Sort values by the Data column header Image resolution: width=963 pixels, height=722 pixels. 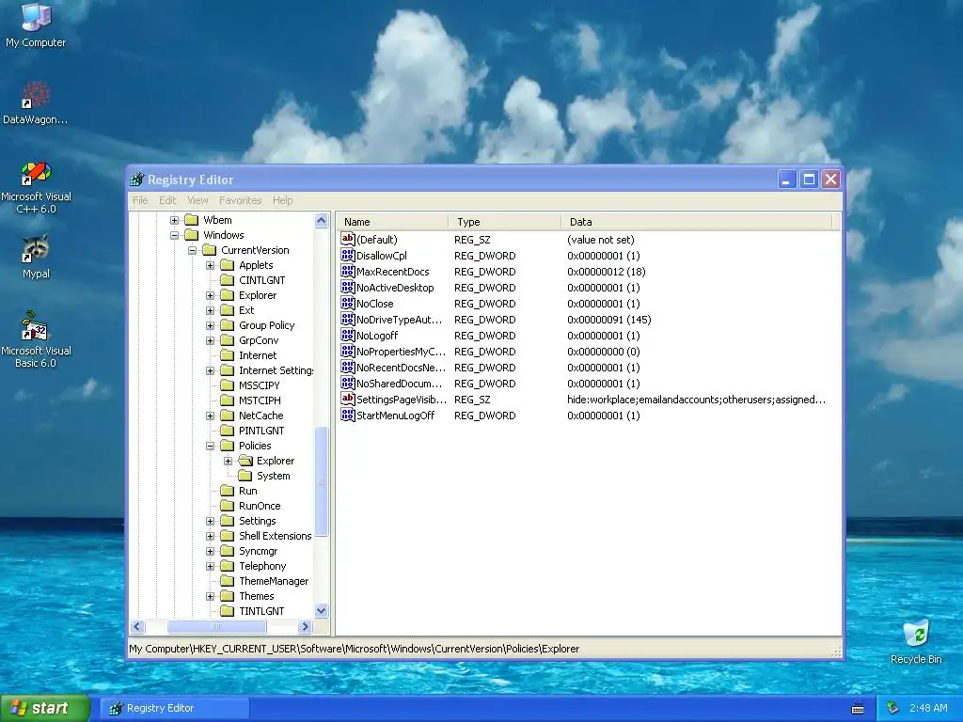[x=697, y=222]
